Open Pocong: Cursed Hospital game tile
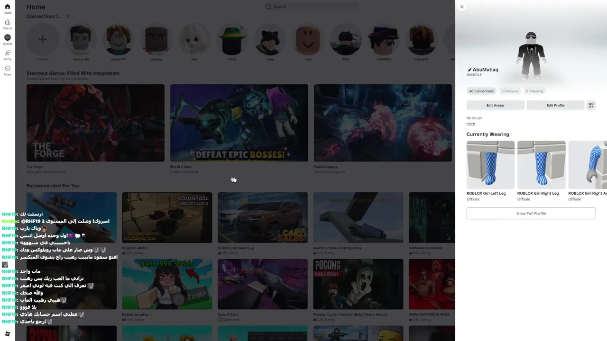 tap(358, 284)
